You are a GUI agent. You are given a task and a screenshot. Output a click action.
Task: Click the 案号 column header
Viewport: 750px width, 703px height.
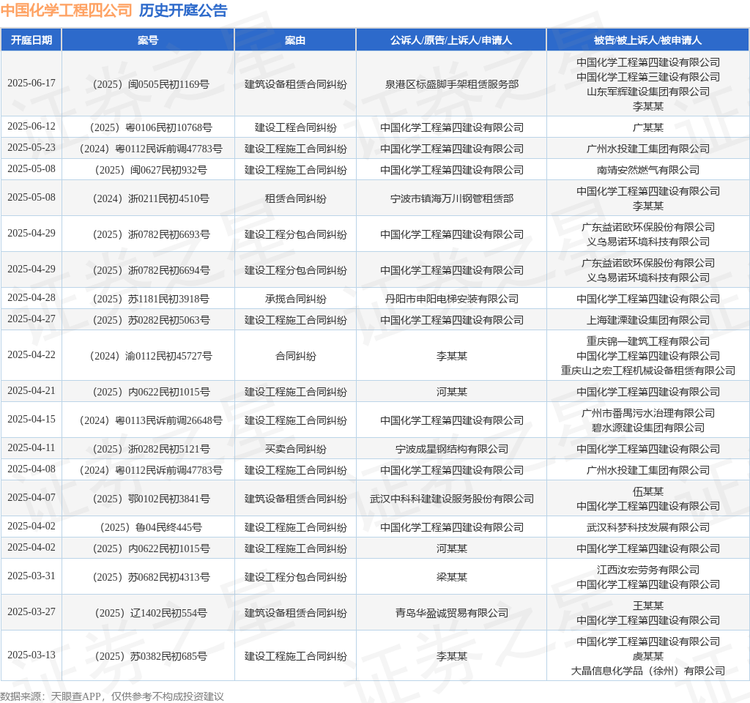[148, 40]
